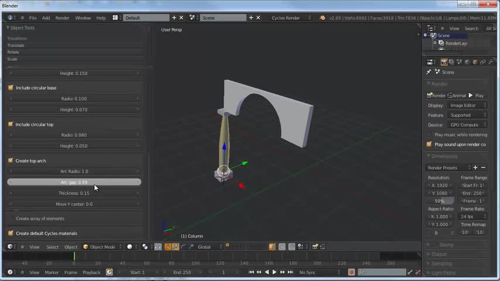Image resolution: width=500 pixels, height=281 pixels.
Task: Toggle the timeline auto-keyframe record button
Action: [351, 272]
